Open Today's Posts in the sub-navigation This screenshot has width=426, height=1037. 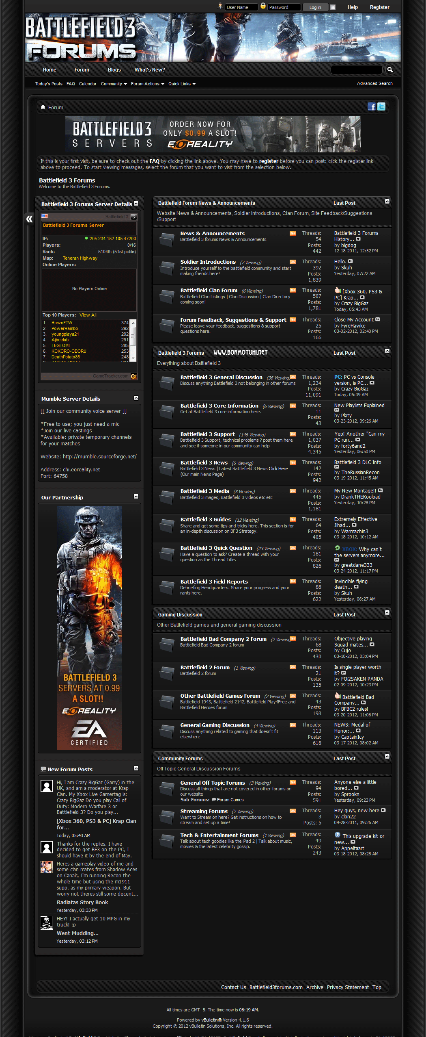49,84
